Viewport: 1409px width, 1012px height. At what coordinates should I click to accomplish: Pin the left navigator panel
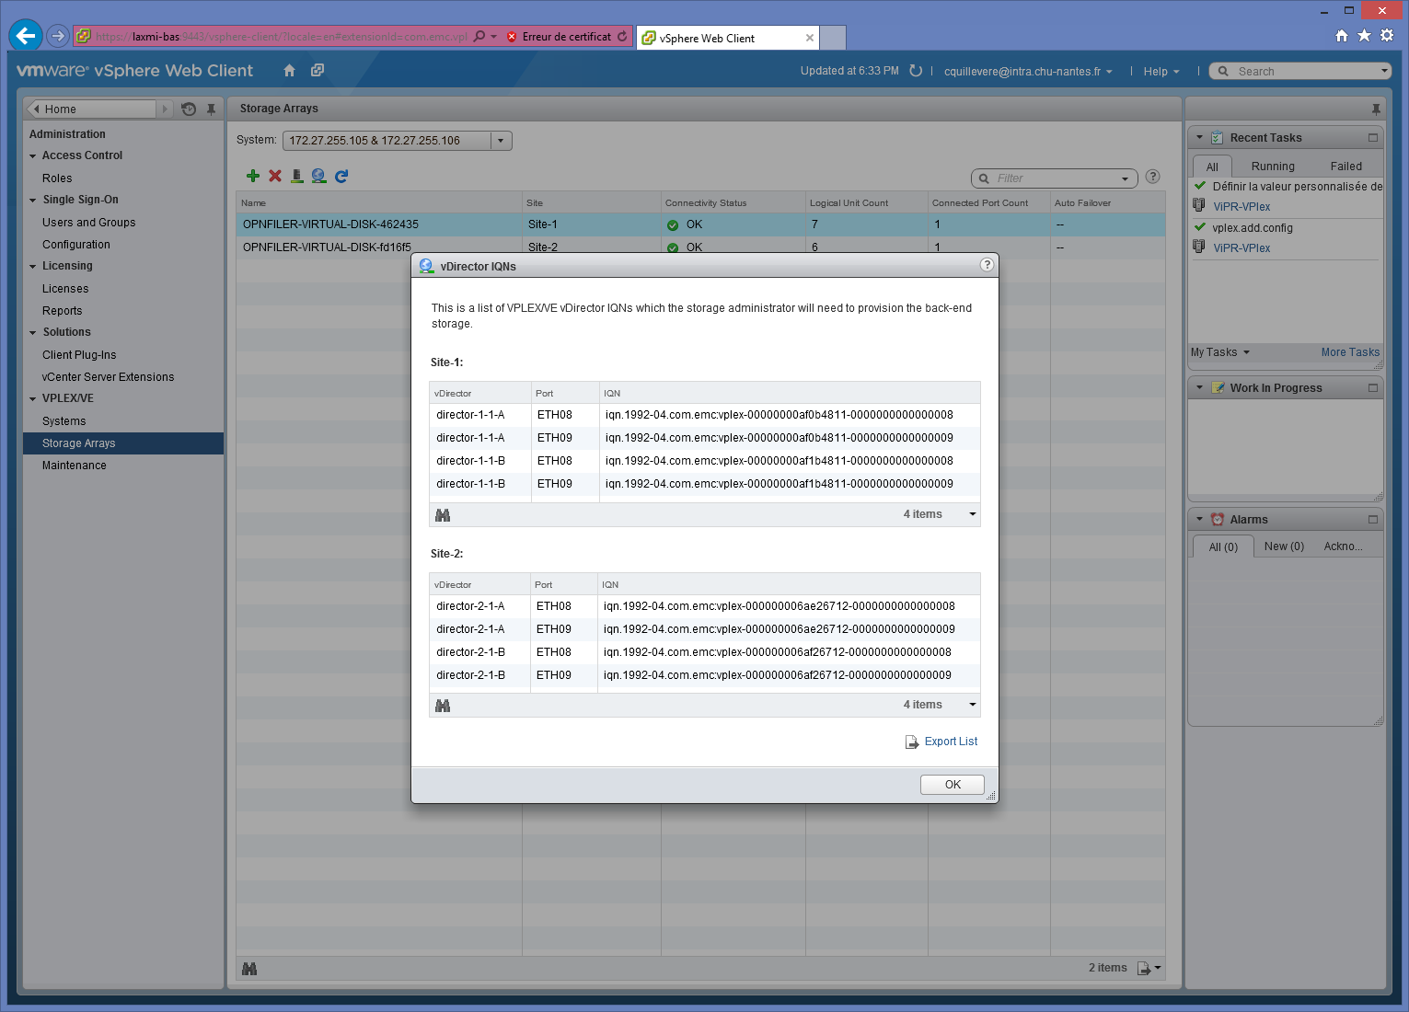tap(211, 109)
